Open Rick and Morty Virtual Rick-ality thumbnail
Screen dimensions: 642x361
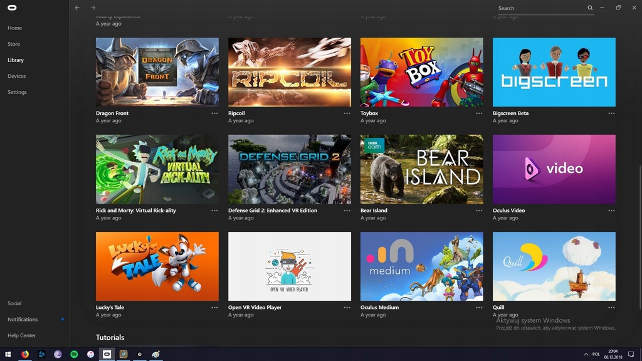coord(157,169)
